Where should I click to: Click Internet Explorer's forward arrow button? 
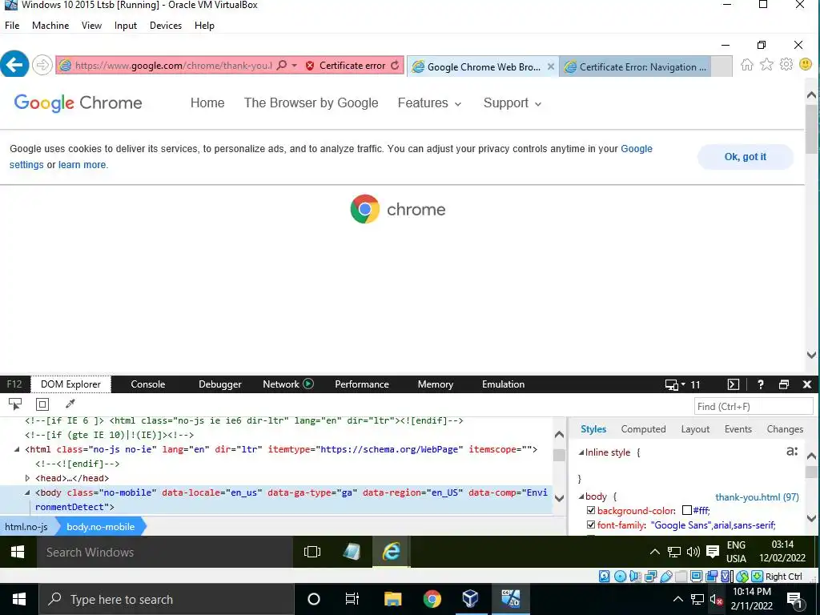point(42,66)
